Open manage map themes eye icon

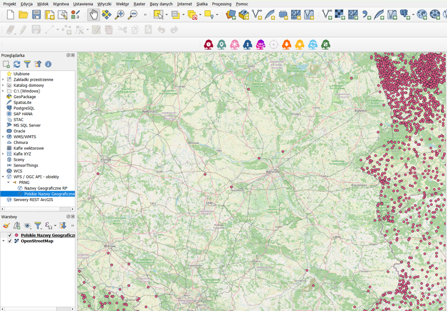(28, 226)
